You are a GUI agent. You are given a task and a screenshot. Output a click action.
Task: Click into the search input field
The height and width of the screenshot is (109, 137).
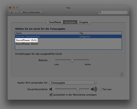click(113, 12)
